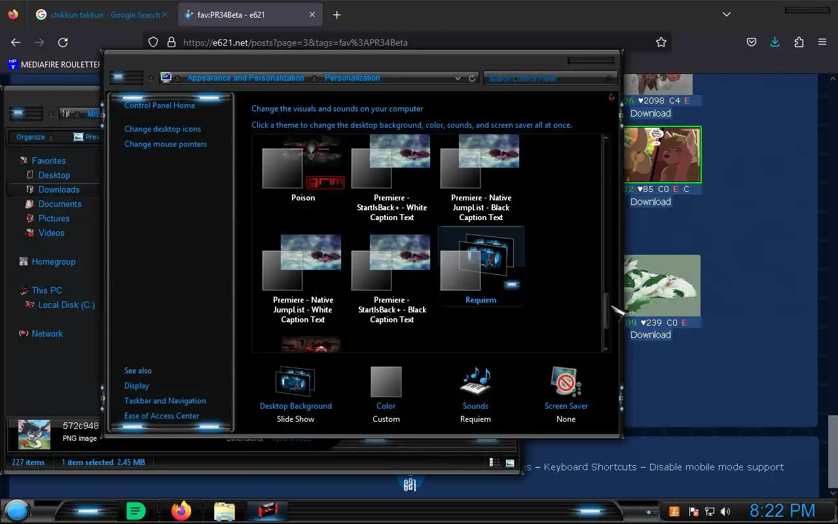
Task: Open the Firefox list all tabs chevron
Action: (726, 14)
